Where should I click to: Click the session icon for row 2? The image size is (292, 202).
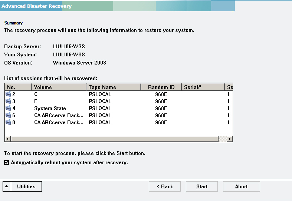(9, 94)
